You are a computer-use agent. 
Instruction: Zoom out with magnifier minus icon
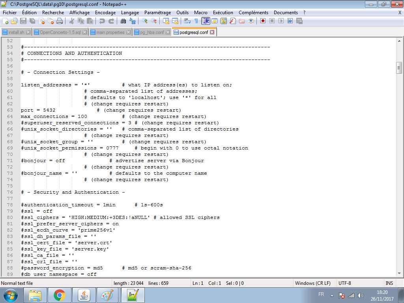tap(153, 21)
